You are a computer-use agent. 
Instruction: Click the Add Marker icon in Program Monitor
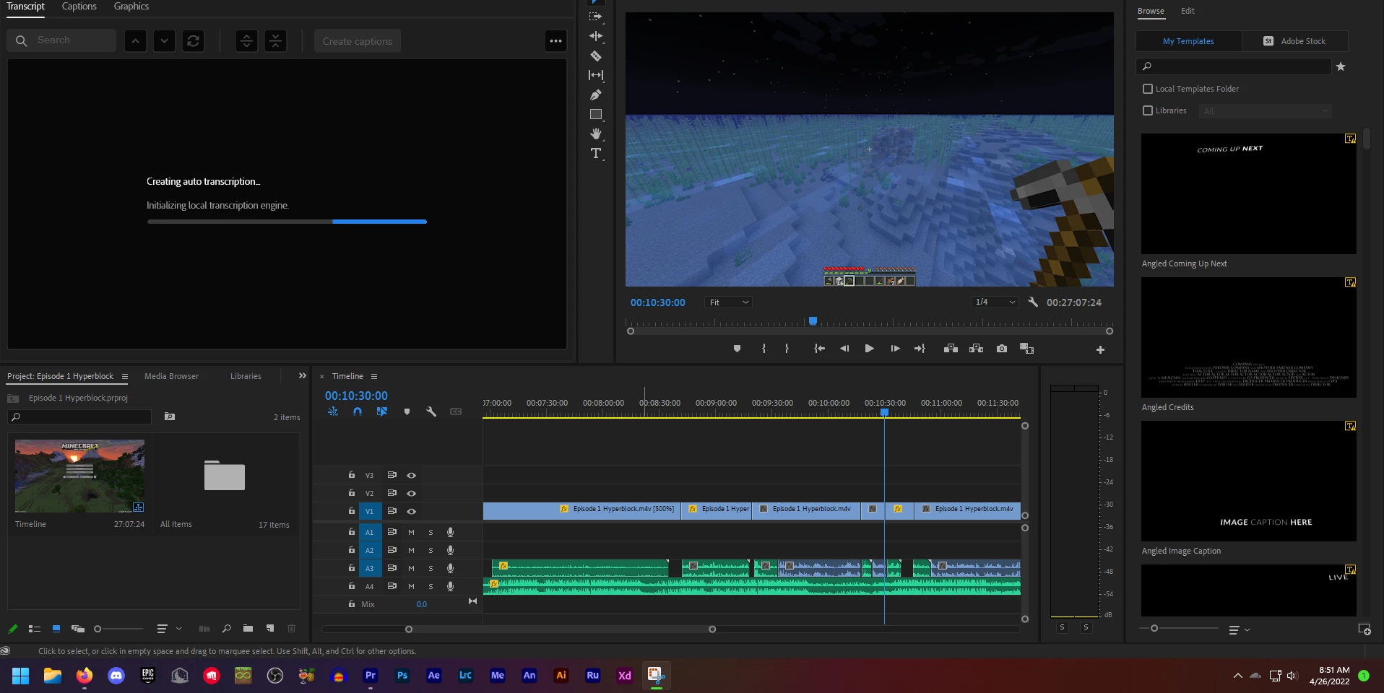737,349
